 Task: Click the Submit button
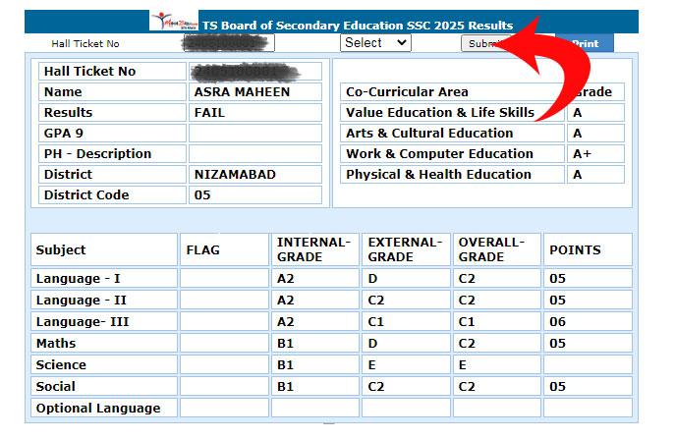pos(486,43)
